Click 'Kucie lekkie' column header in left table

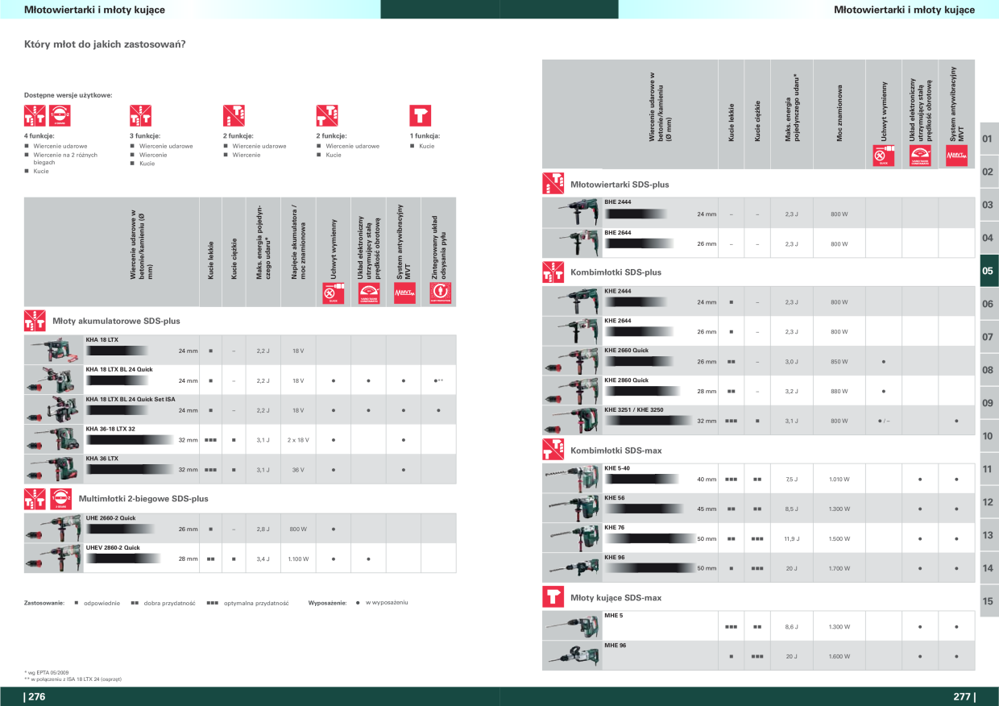pos(210,261)
